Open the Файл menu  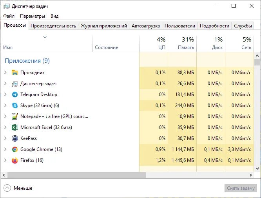(x=9, y=16)
